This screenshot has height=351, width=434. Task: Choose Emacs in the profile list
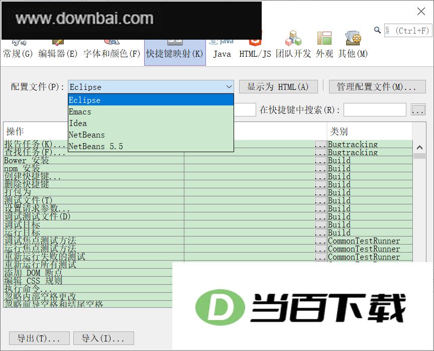click(x=151, y=111)
